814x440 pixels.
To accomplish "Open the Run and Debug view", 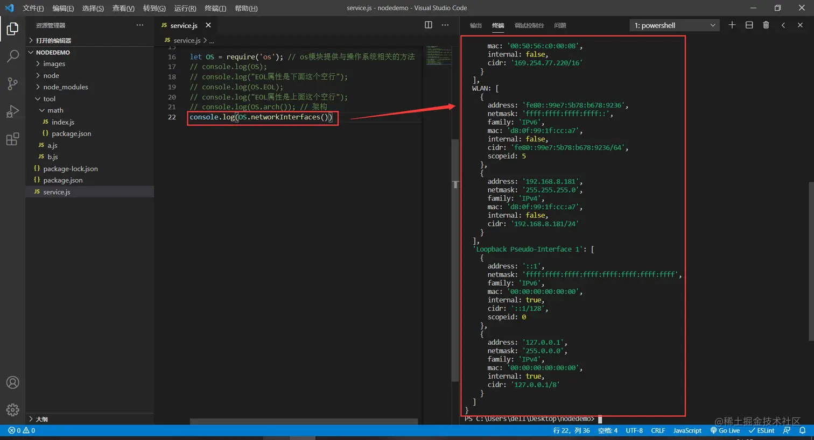I will tap(12, 111).
